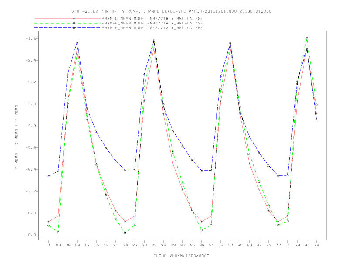Click the green dashed legend line sample
345x267 pixels.
coord(68,23)
